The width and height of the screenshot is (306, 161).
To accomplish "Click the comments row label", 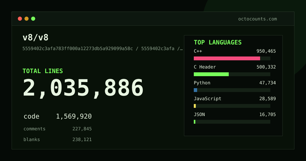I will 34,129.
